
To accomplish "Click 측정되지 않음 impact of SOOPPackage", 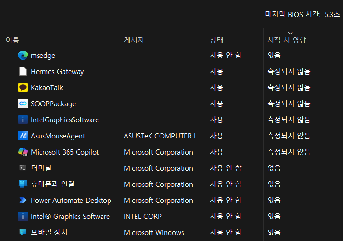I will pos(289,103).
